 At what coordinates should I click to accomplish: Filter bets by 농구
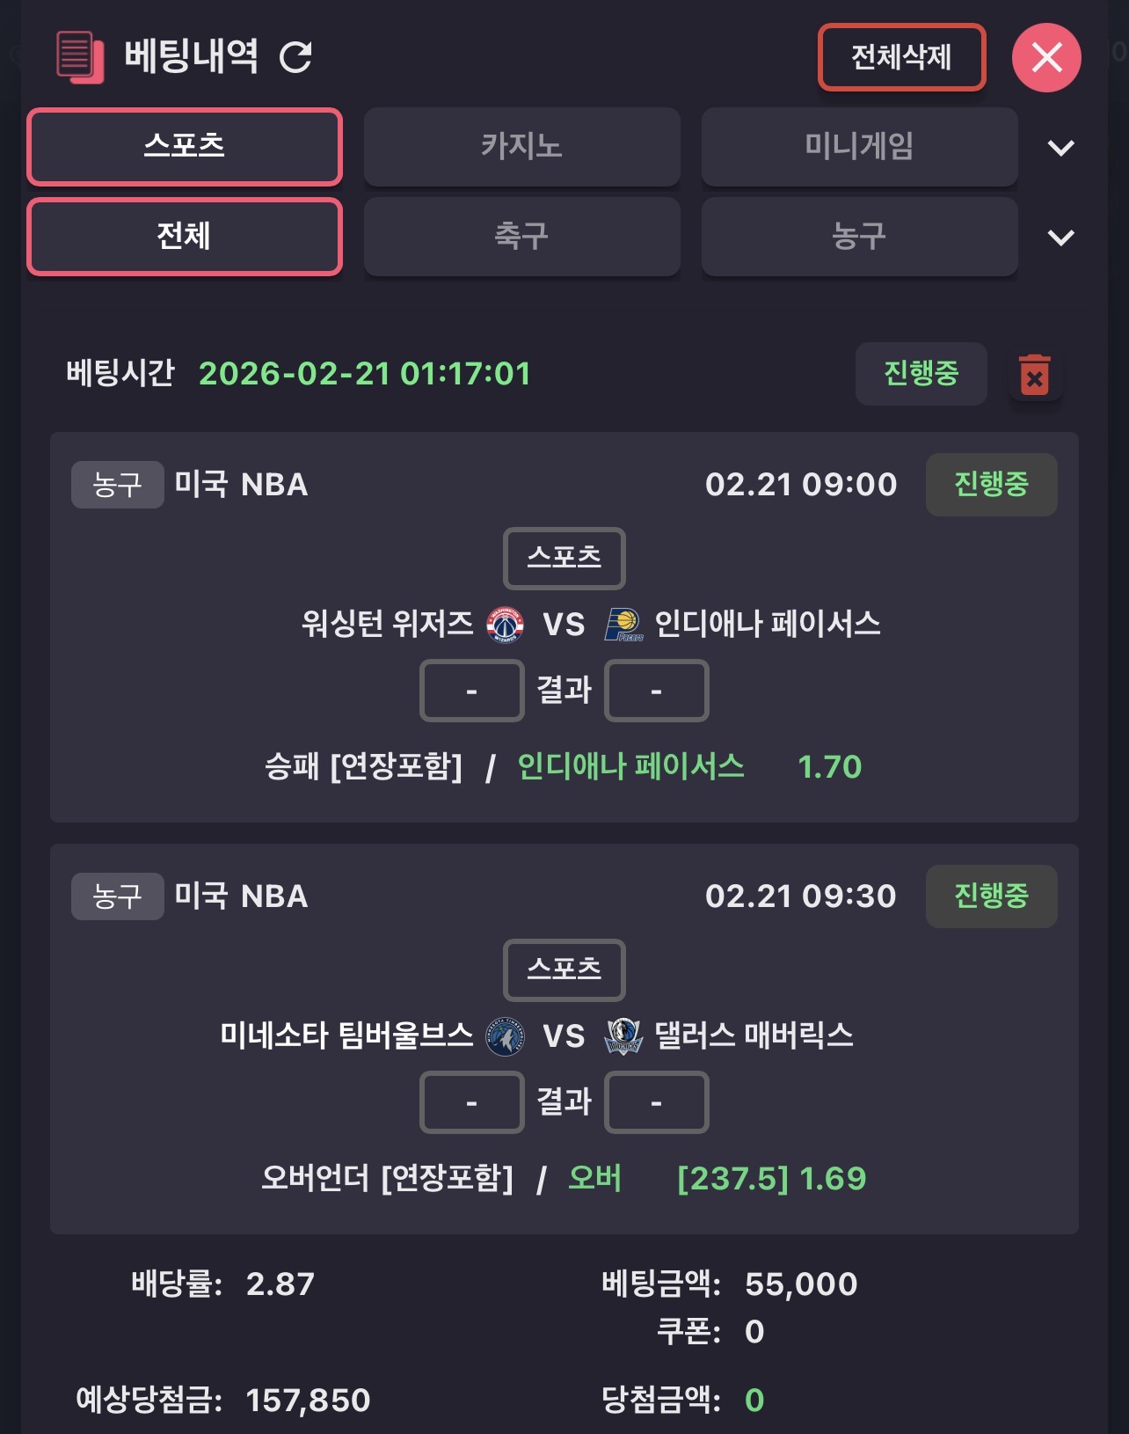[859, 236]
